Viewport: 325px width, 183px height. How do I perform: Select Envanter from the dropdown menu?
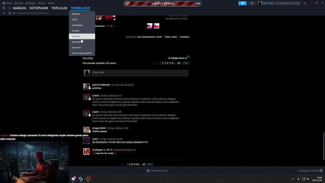(x=82, y=48)
